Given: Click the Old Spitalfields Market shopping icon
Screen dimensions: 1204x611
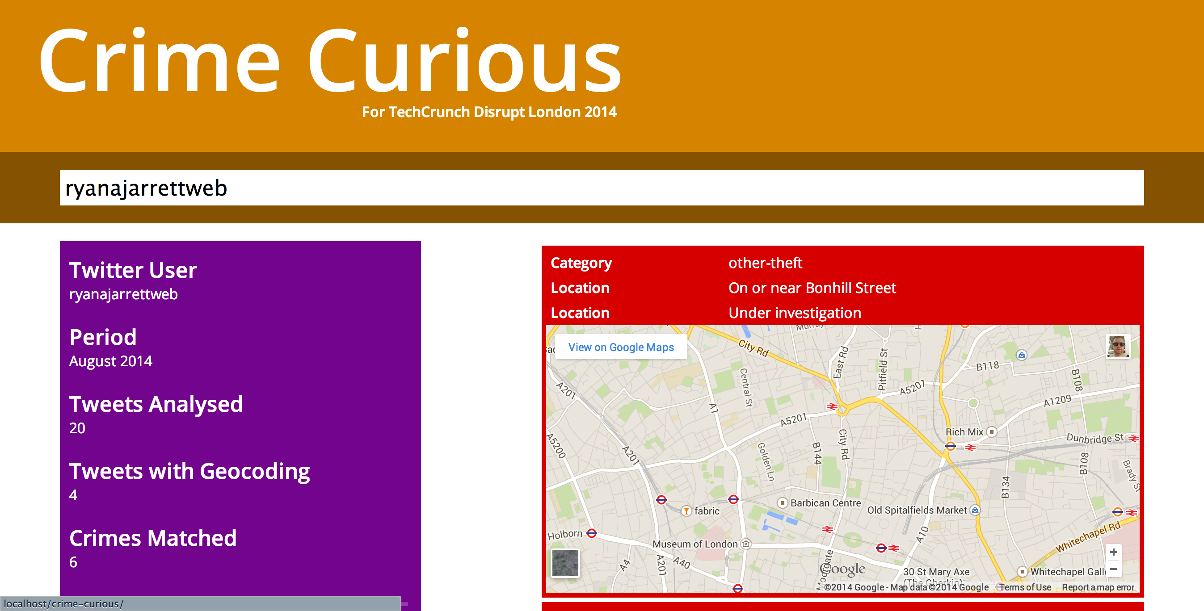Looking at the screenshot, I should tap(975, 510).
